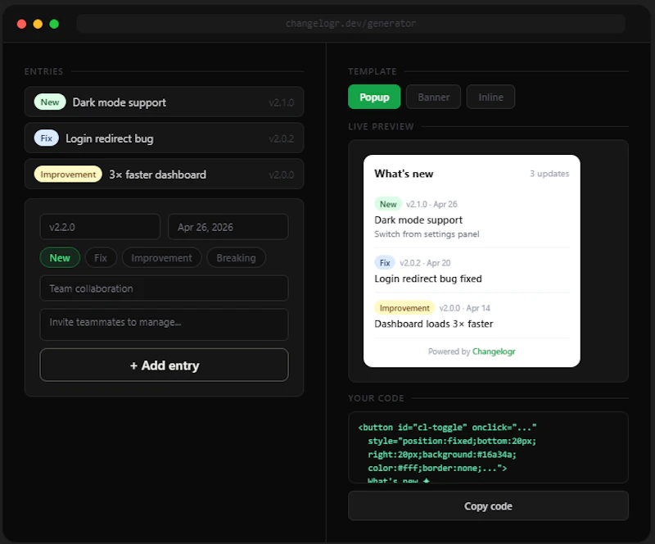Select the Improvement entry type chip
The image size is (655, 544).
[x=161, y=258]
